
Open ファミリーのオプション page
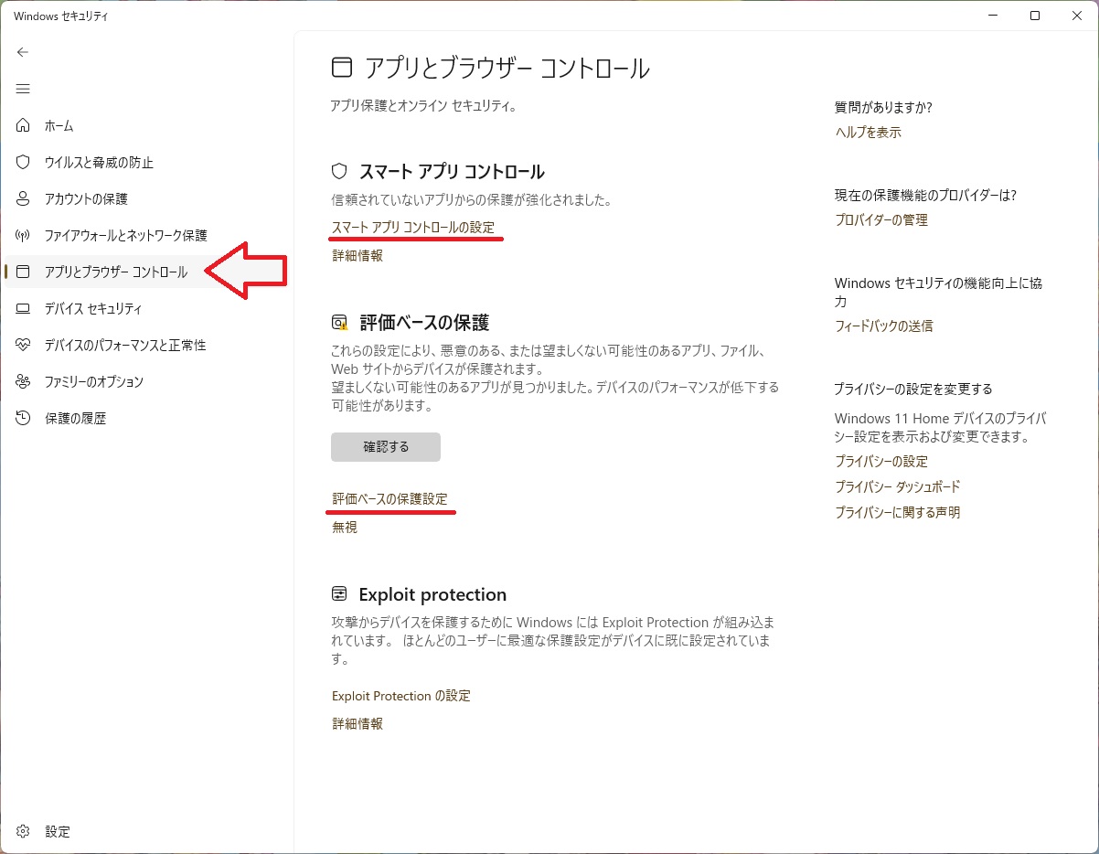pyautogui.click(x=94, y=381)
